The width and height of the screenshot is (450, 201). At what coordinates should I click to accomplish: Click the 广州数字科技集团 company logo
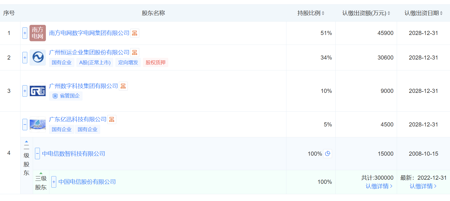(38, 91)
